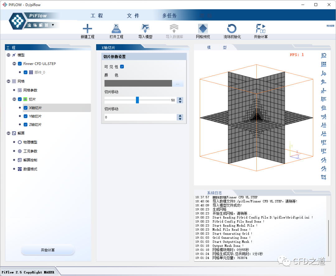Click the top view-tool icon in the model panel

pyautogui.click(x=324, y=55)
